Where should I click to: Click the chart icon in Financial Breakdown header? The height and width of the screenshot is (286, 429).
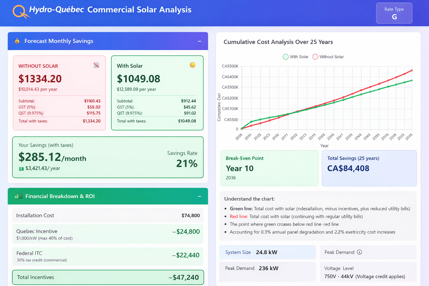coord(18,196)
